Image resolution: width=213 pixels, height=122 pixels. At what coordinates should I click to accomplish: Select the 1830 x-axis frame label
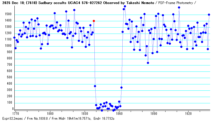click(x=84, y=113)
